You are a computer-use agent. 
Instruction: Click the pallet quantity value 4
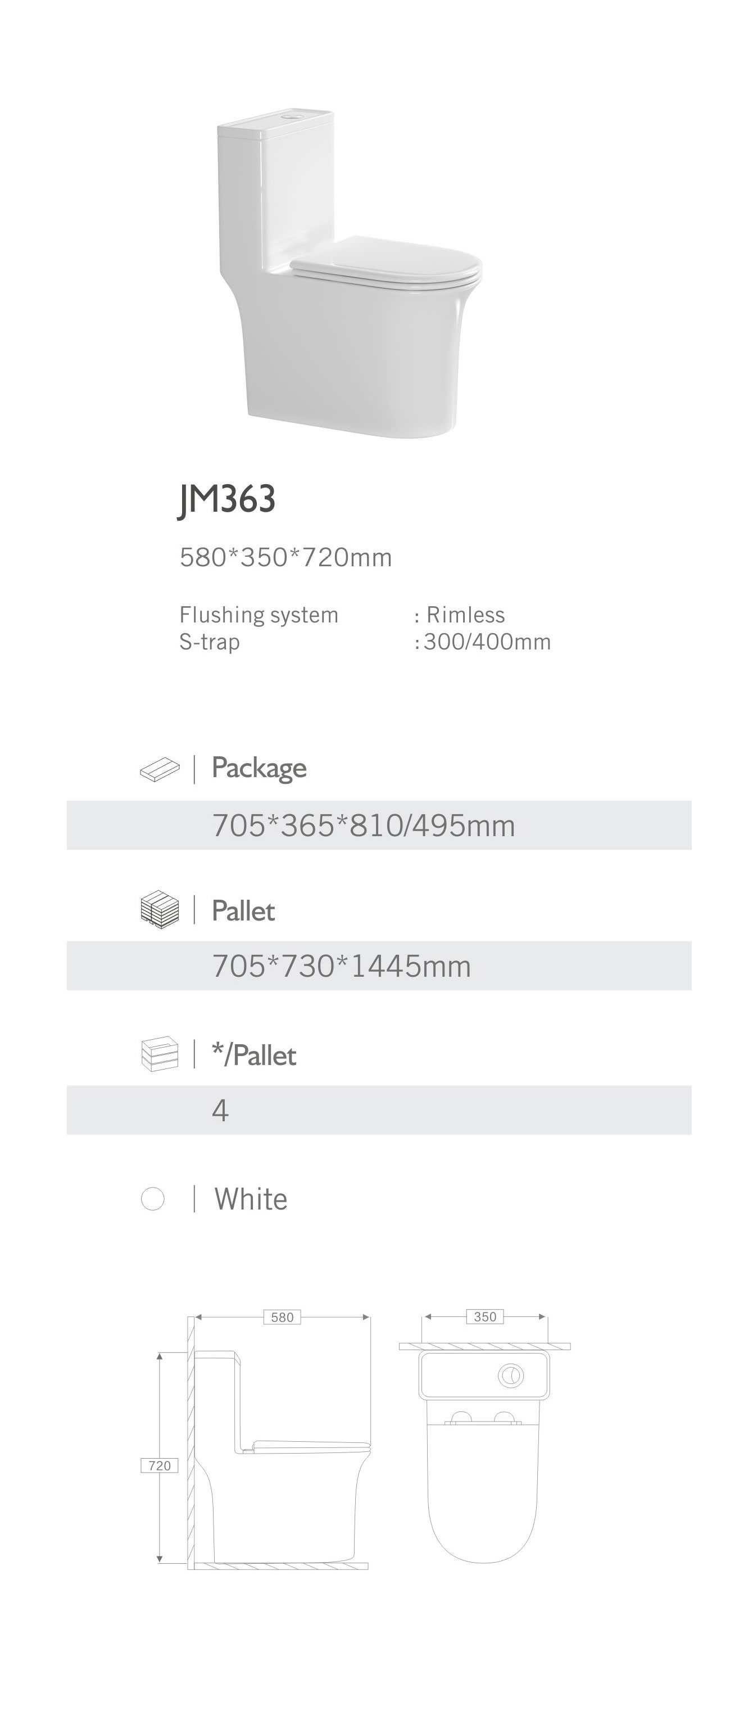220,1111
